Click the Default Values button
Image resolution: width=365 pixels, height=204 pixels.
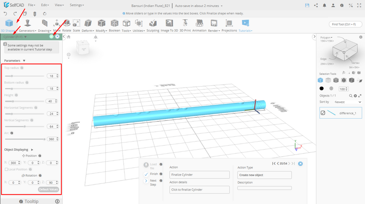(48, 189)
